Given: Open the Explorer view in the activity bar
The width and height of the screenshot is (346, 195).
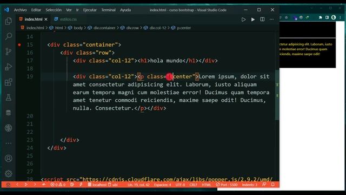Looking at the screenshot, I should click(9, 21).
